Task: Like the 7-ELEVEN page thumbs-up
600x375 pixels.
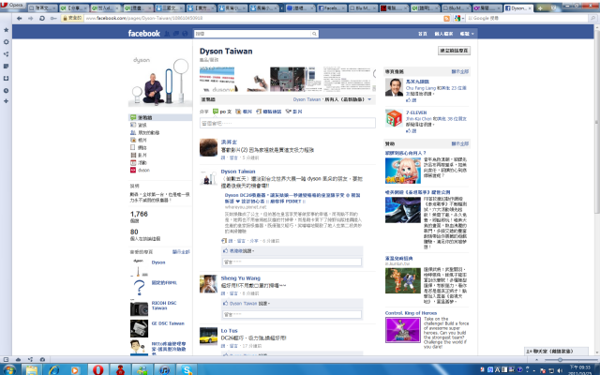Action: pos(411,131)
